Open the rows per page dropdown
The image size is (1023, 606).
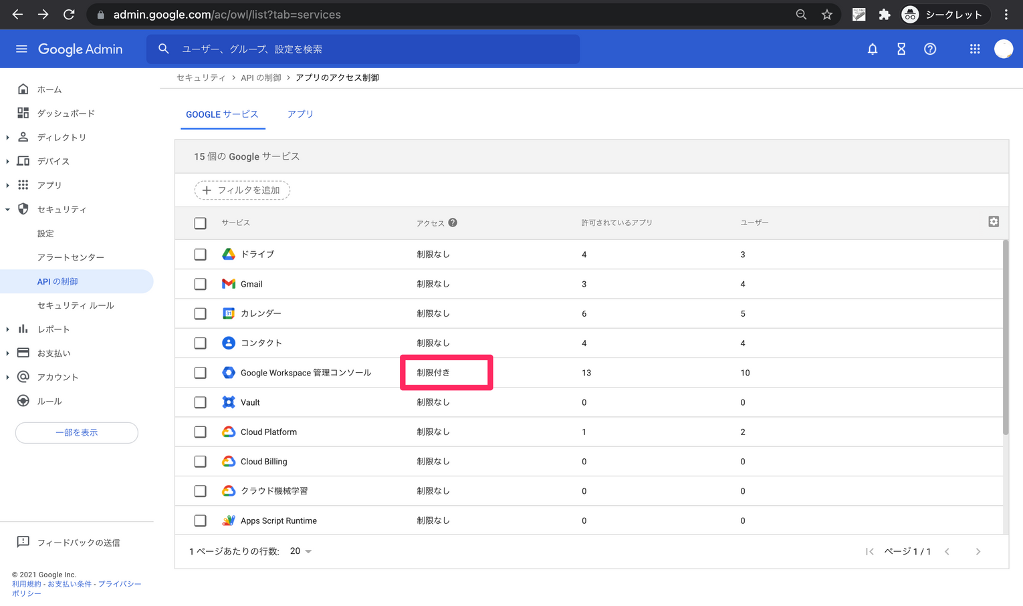click(302, 551)
